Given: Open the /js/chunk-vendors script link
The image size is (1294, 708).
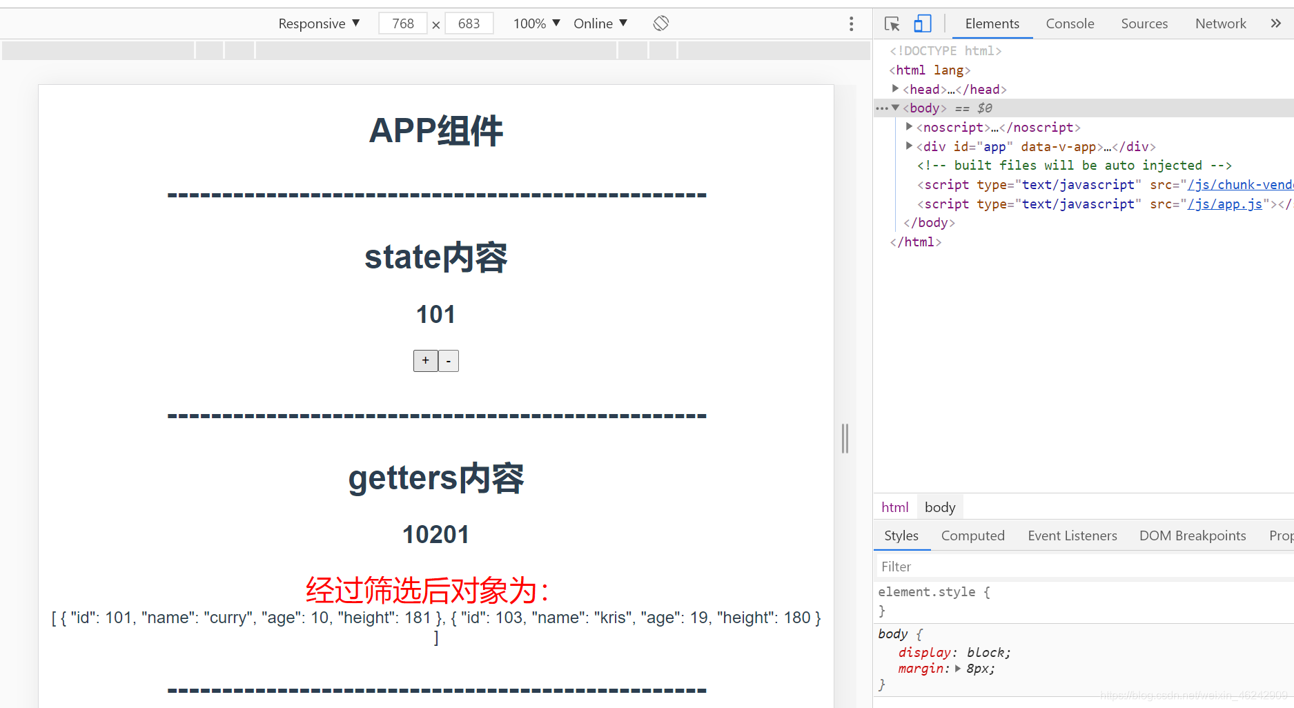Looking at the screenshot, I should pos(1239,184).
